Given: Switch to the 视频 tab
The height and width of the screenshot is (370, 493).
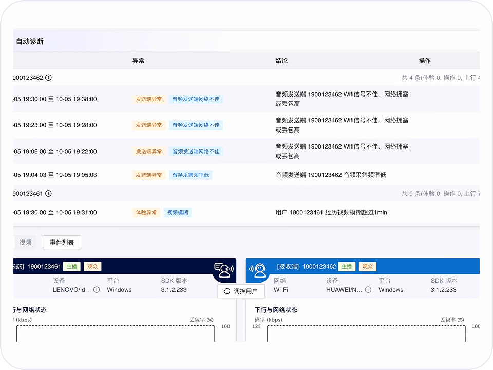Looking at the screenshot, I should tap(25, 242).
